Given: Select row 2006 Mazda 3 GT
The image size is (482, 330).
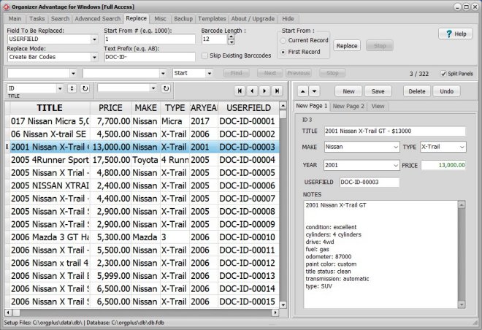Looking at the screenshot, I should click(145, 237).
